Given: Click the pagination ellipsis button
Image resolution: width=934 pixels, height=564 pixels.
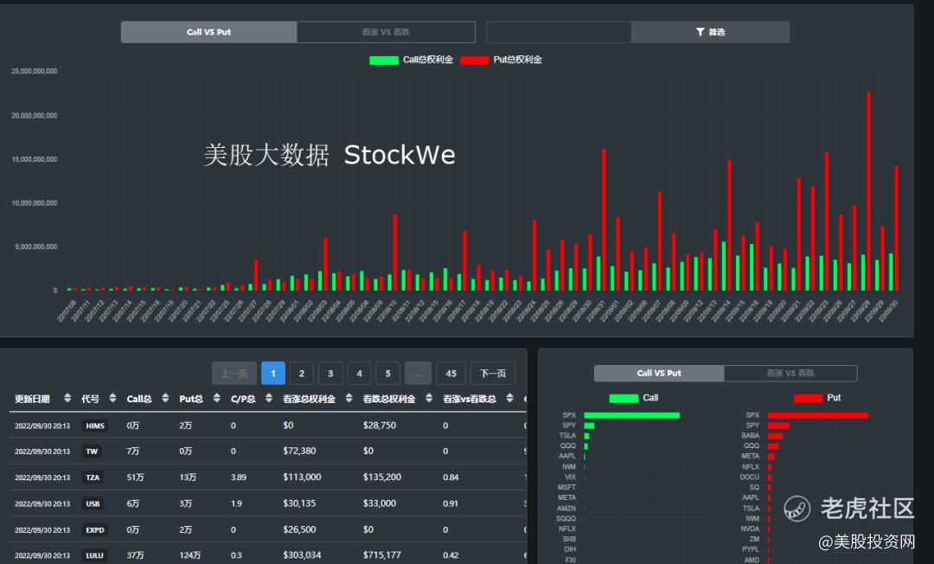Looking at the screenshot, I should [x=419, y=374].
